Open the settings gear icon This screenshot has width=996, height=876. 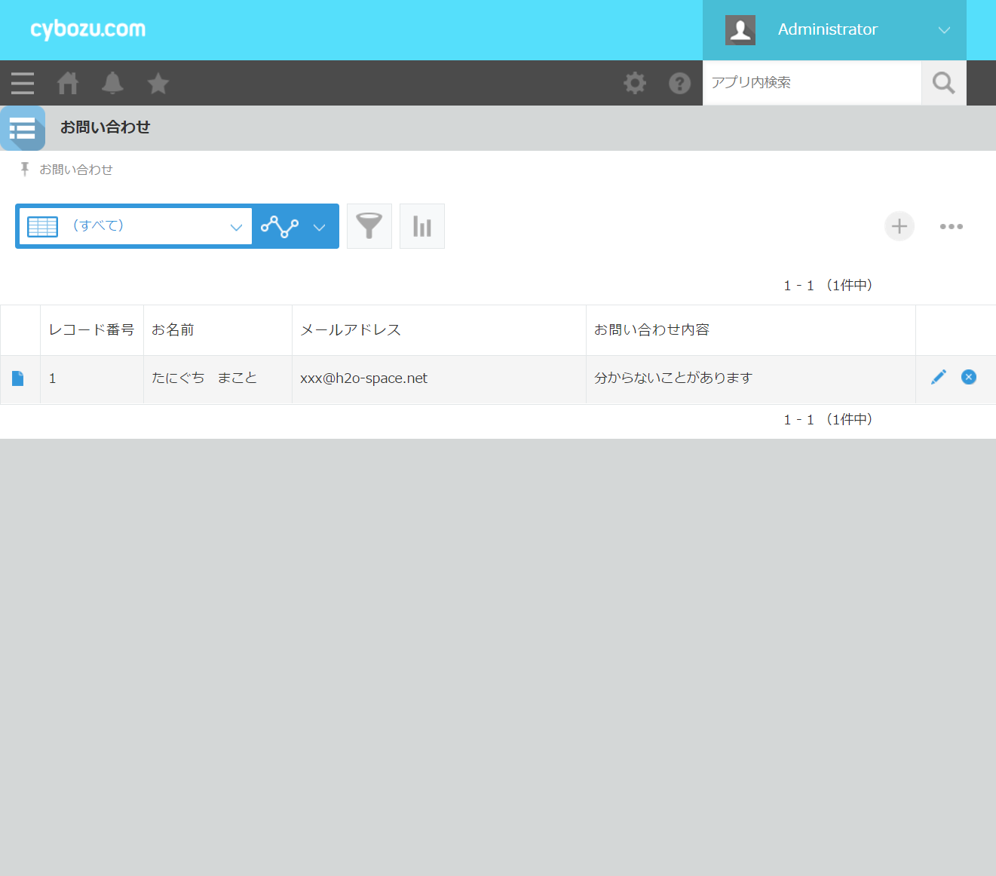coord(635,83)
